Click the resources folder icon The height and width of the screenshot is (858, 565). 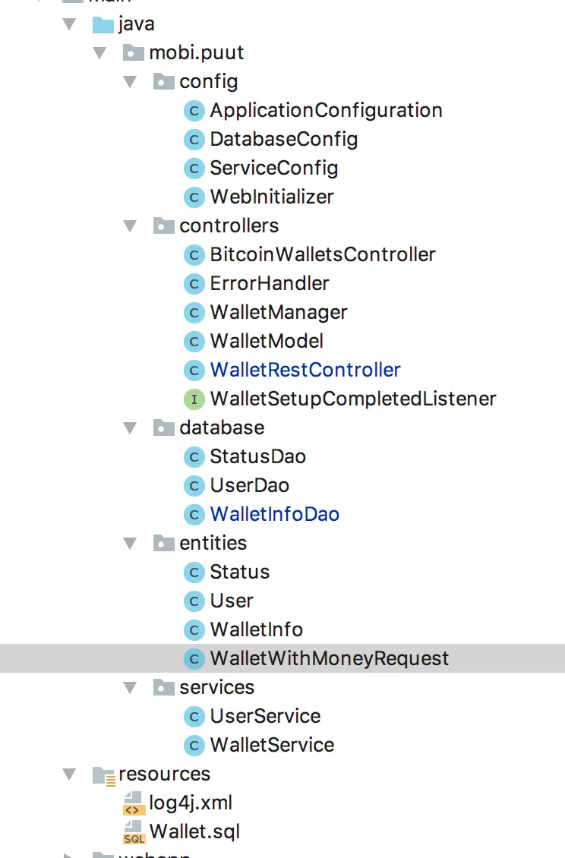pos(103,774)
